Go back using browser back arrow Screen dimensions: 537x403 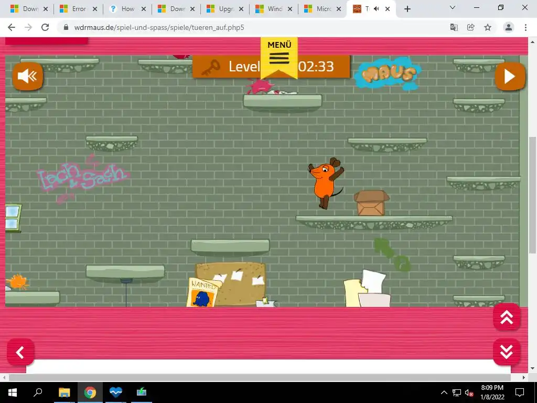tap(12, 27)
